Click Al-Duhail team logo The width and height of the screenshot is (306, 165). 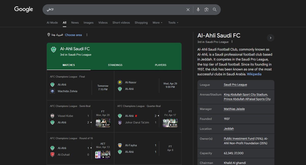[52, 155]
